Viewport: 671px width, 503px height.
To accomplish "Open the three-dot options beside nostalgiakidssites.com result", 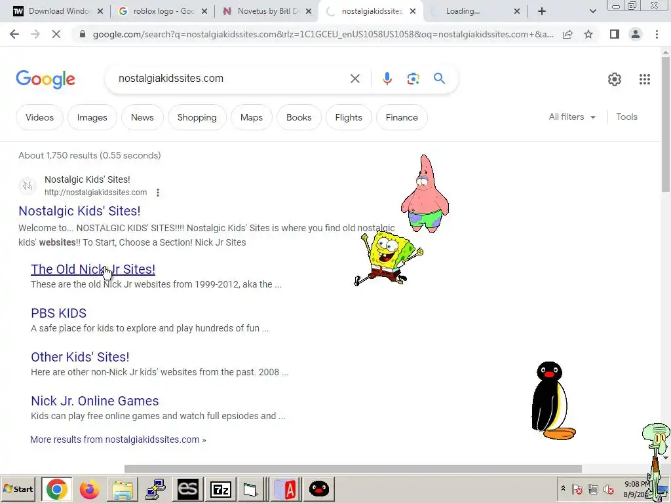I will click(x=158, y=193).
